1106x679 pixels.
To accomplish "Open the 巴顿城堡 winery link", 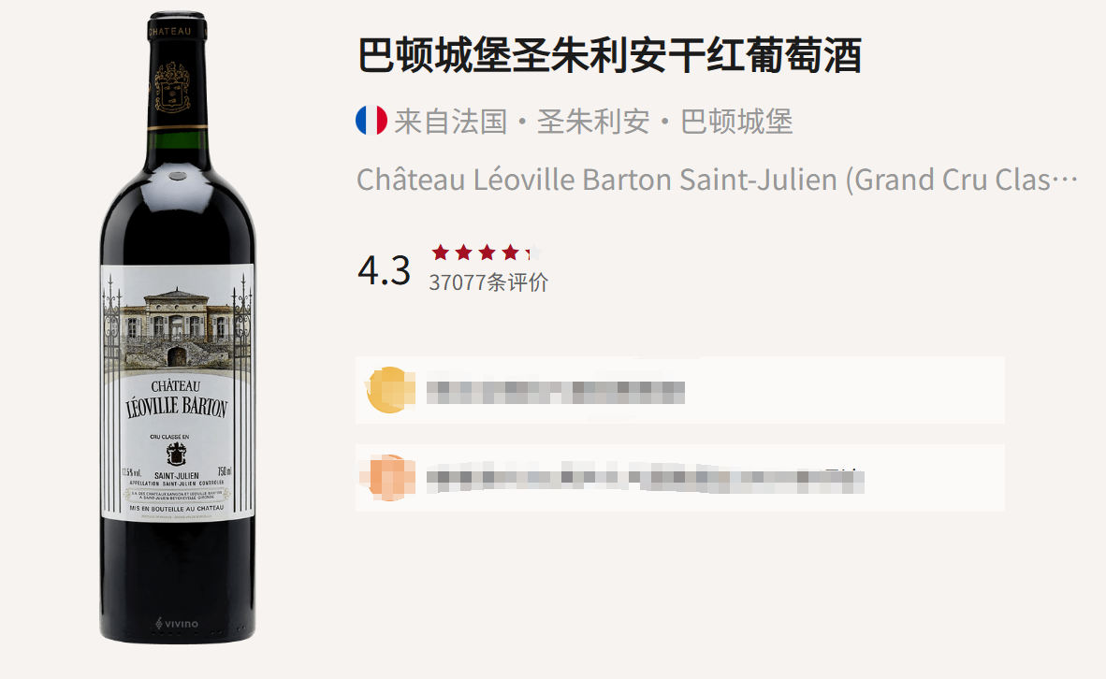I will pos(736,122).
